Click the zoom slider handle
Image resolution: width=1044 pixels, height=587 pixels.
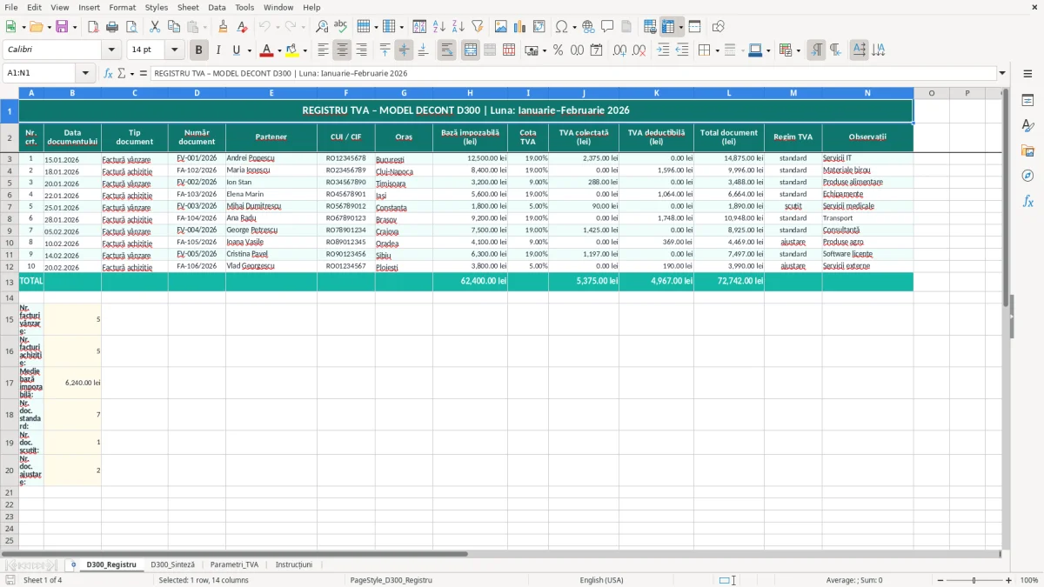pyautogui.click(x=974, y=580)
